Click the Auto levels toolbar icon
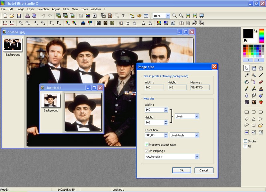This screenshot has height=192, width=266. click(x=5, y=23)
